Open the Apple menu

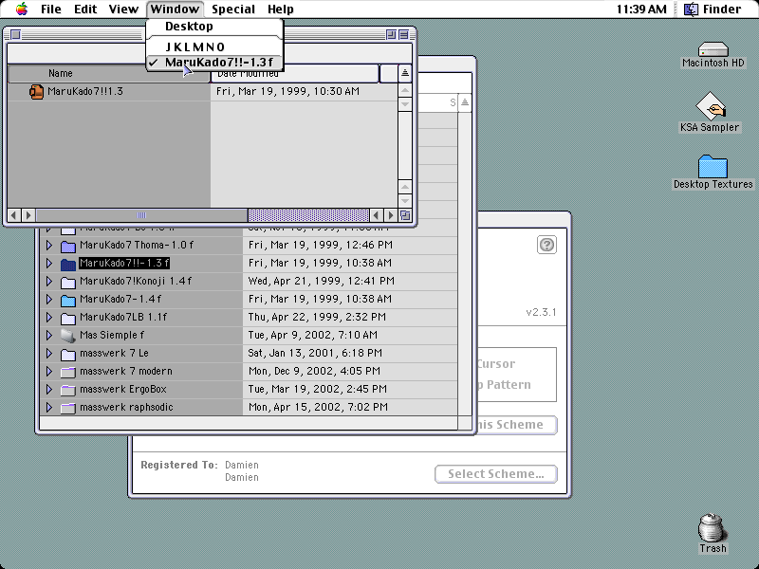22,9
